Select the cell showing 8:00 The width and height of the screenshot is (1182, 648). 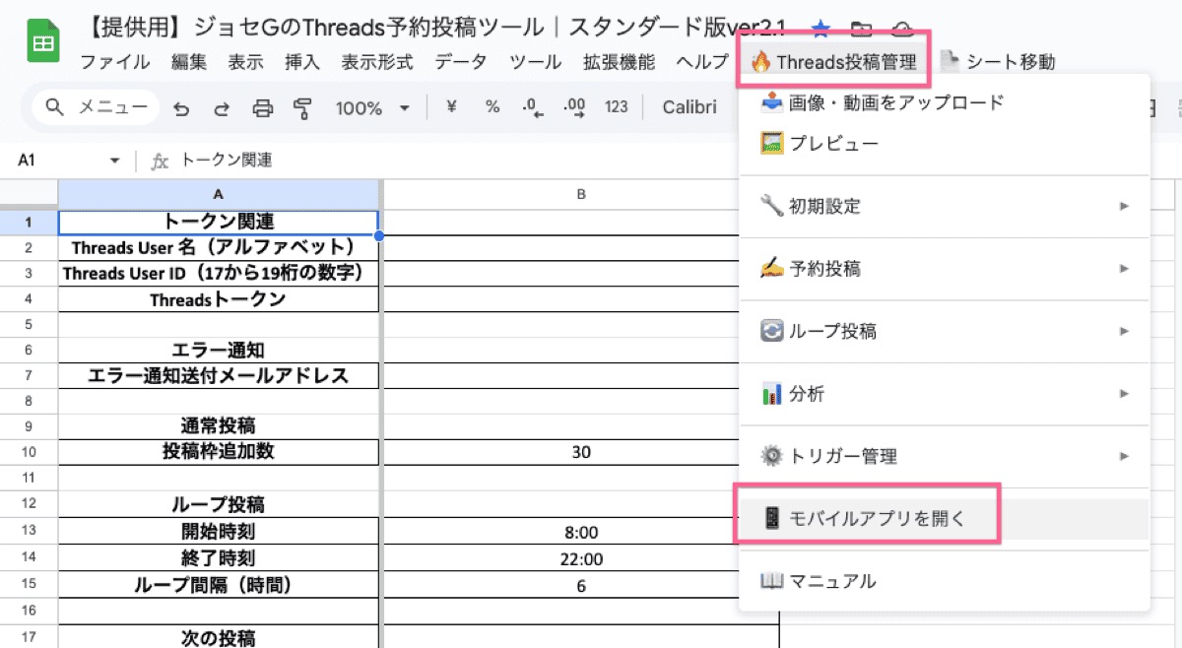pos(581,532)
